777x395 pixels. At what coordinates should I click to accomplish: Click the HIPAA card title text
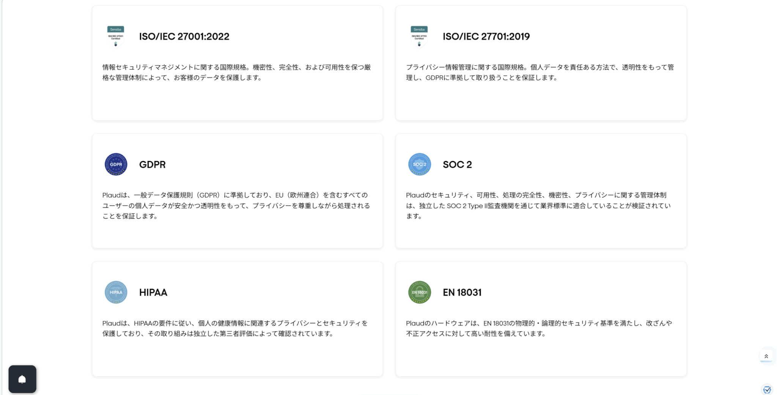[x=153, y=292]
